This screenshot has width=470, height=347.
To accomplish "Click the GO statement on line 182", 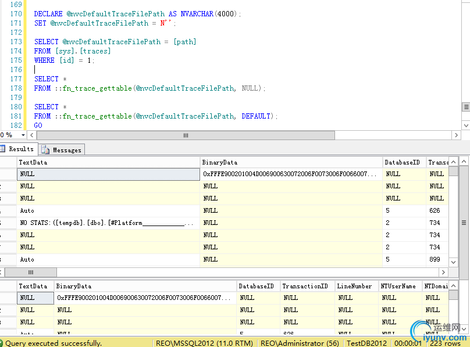I will click(38, 126).
